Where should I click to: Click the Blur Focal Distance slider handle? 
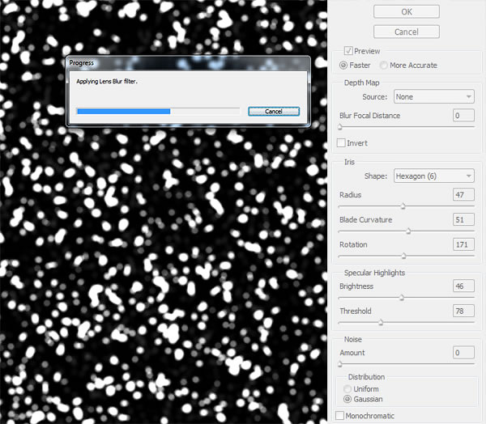340,127
